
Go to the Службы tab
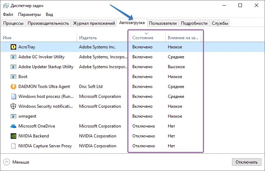(x=220, y=23)
